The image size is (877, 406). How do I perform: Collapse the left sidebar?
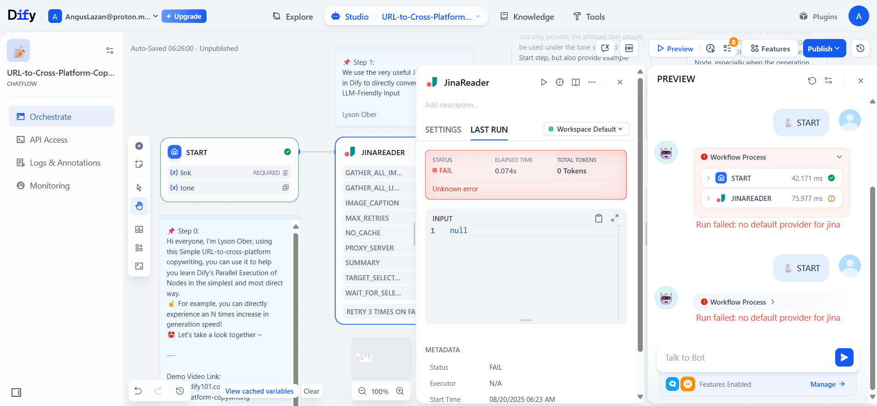17,393
